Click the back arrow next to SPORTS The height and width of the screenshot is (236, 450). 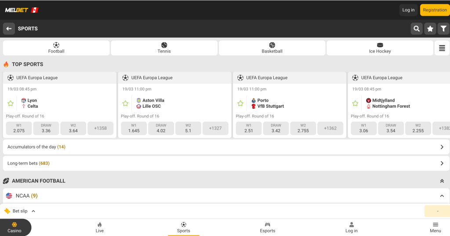(x=9, y=28)
